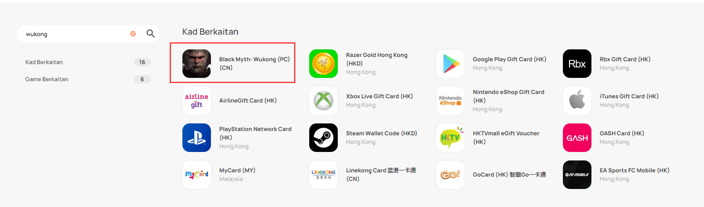
Task: Open HKTVmall eGift Voucher (HK)
Action: tap(506, 138)
